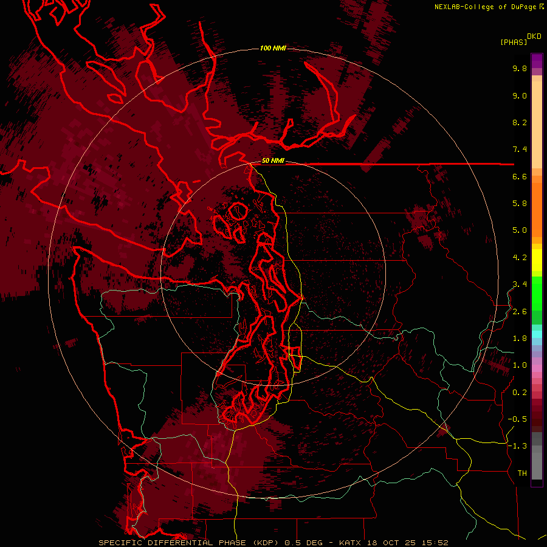Click the 50 NMI range ring label

(273, 161)
